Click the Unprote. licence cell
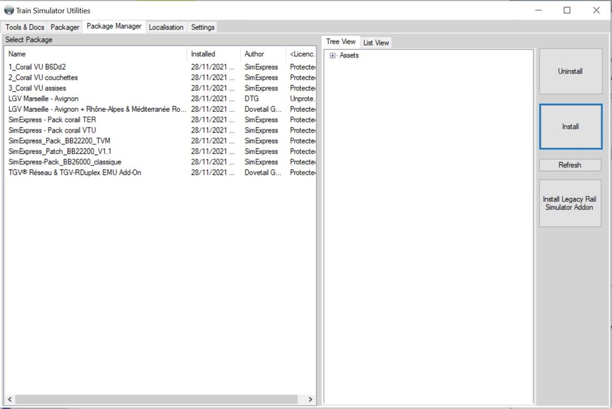 [302, 98]
